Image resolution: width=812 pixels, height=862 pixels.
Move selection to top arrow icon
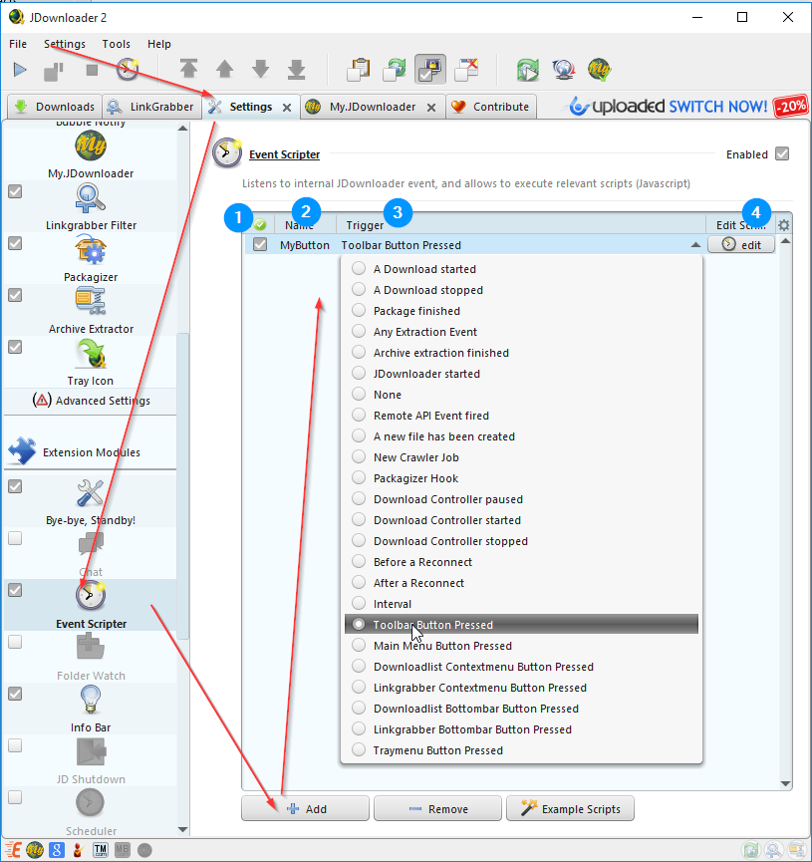(188, 70)
